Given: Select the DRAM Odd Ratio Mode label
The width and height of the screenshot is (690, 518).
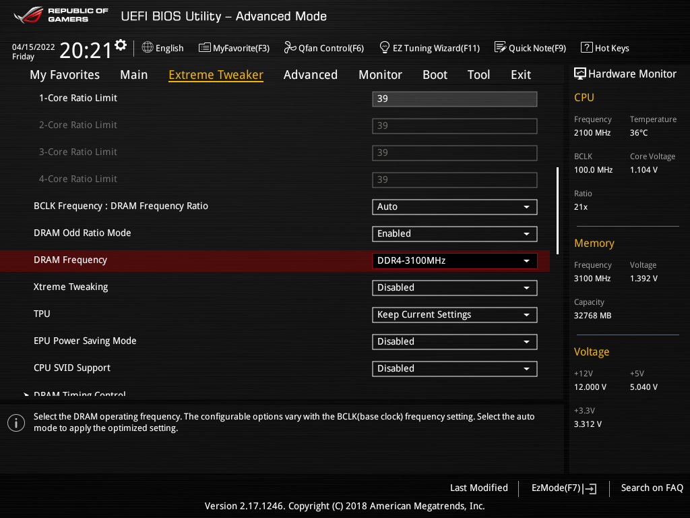Looking at the screenshot, I should (82, 233).
